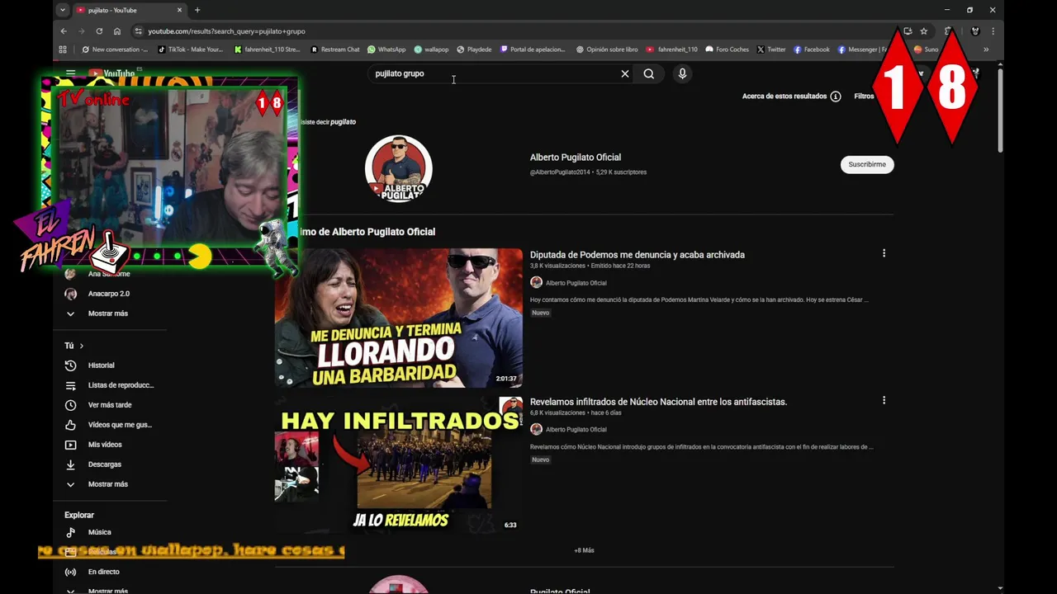This screenshot has height=594, width=1057.
Task: Open options for Diputada de Podemos video
Action: tap(884, 253)
